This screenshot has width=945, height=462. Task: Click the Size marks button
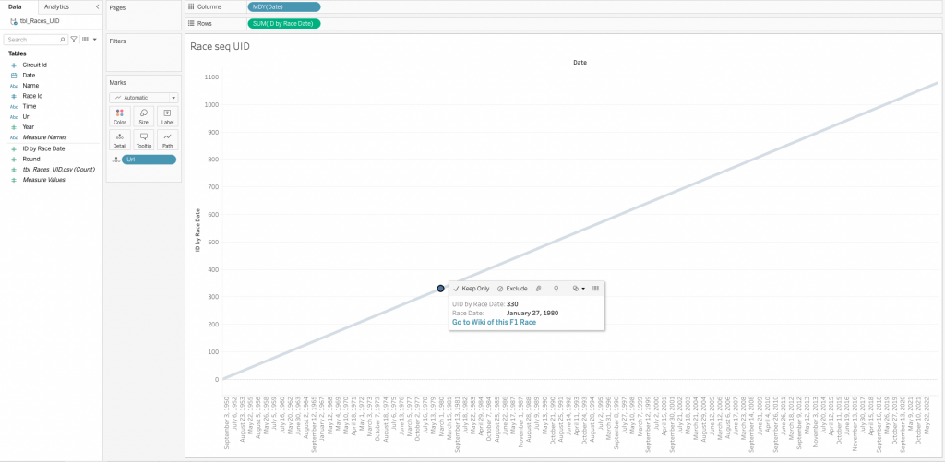coord(143,115)
